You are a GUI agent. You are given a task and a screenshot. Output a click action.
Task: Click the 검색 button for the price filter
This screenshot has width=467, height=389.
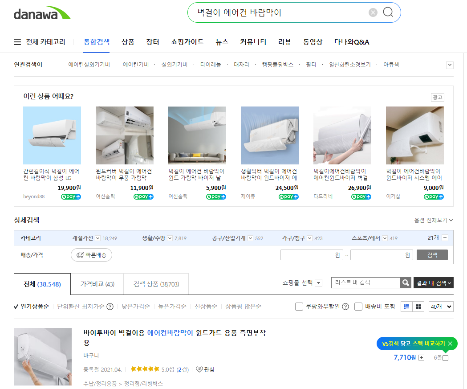(432, 255)
